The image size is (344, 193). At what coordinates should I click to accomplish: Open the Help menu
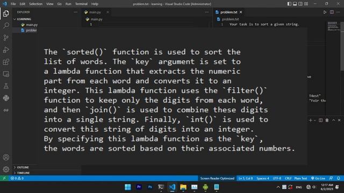[95, 4]
